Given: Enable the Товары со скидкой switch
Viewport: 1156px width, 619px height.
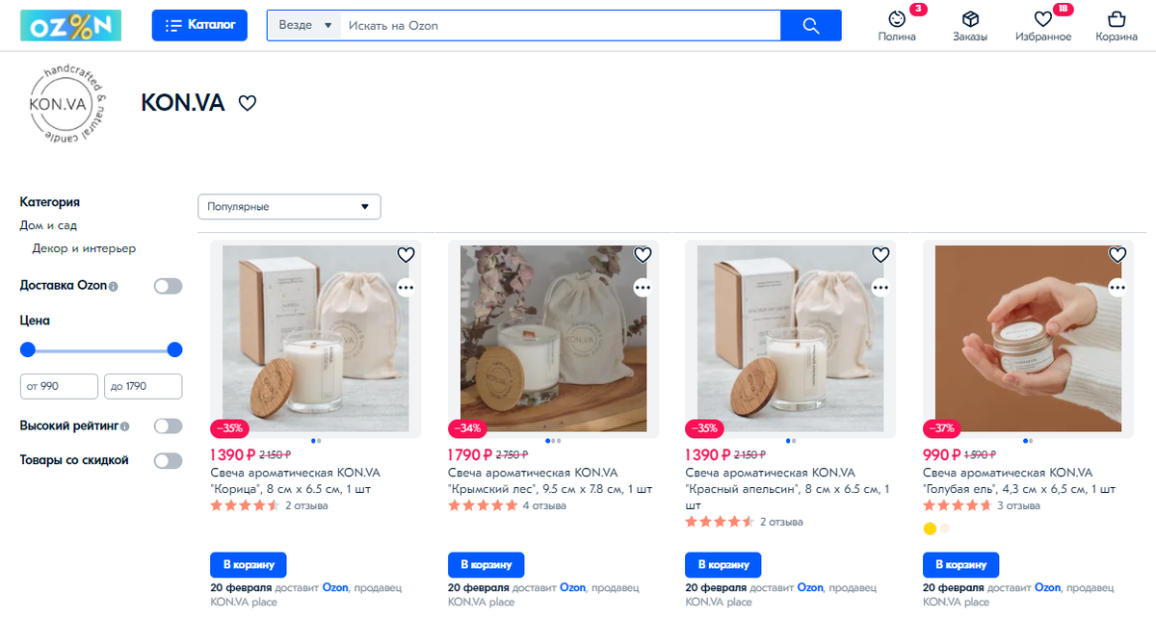Looking at the screenshot, I should click(x=168, y=460).
